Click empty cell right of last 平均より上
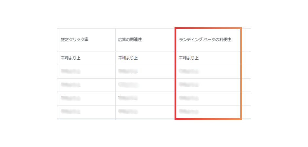 tap(246, 58)
